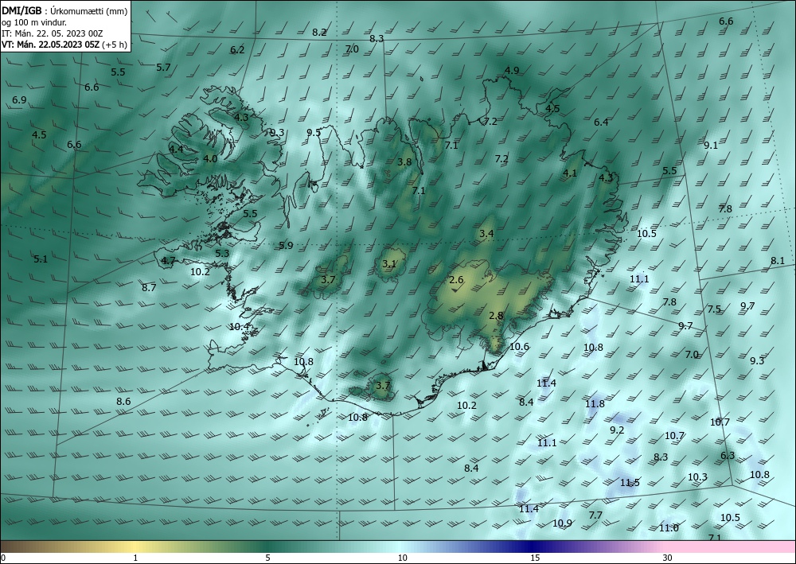Click the 2.6 value on the glacier
This screenshot has width=796, height=564.
[456, 280]
